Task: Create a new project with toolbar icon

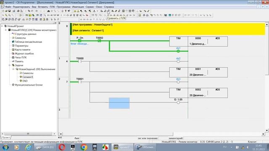Action: [x=3, y=11]
